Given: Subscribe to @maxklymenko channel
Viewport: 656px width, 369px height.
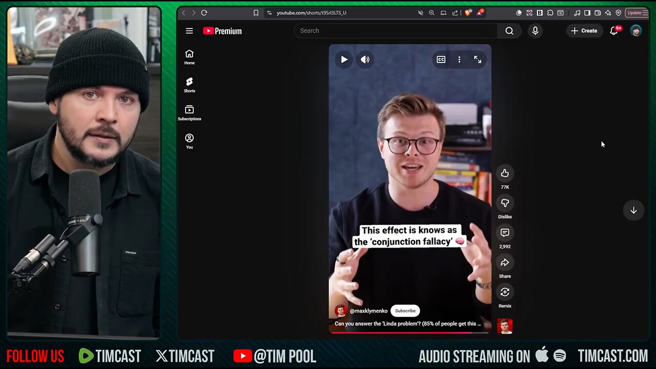Looking at the screenshot, I should (x=405, y=311).
